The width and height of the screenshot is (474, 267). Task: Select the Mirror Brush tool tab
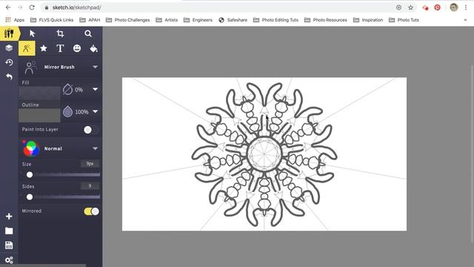pos(27,48)
